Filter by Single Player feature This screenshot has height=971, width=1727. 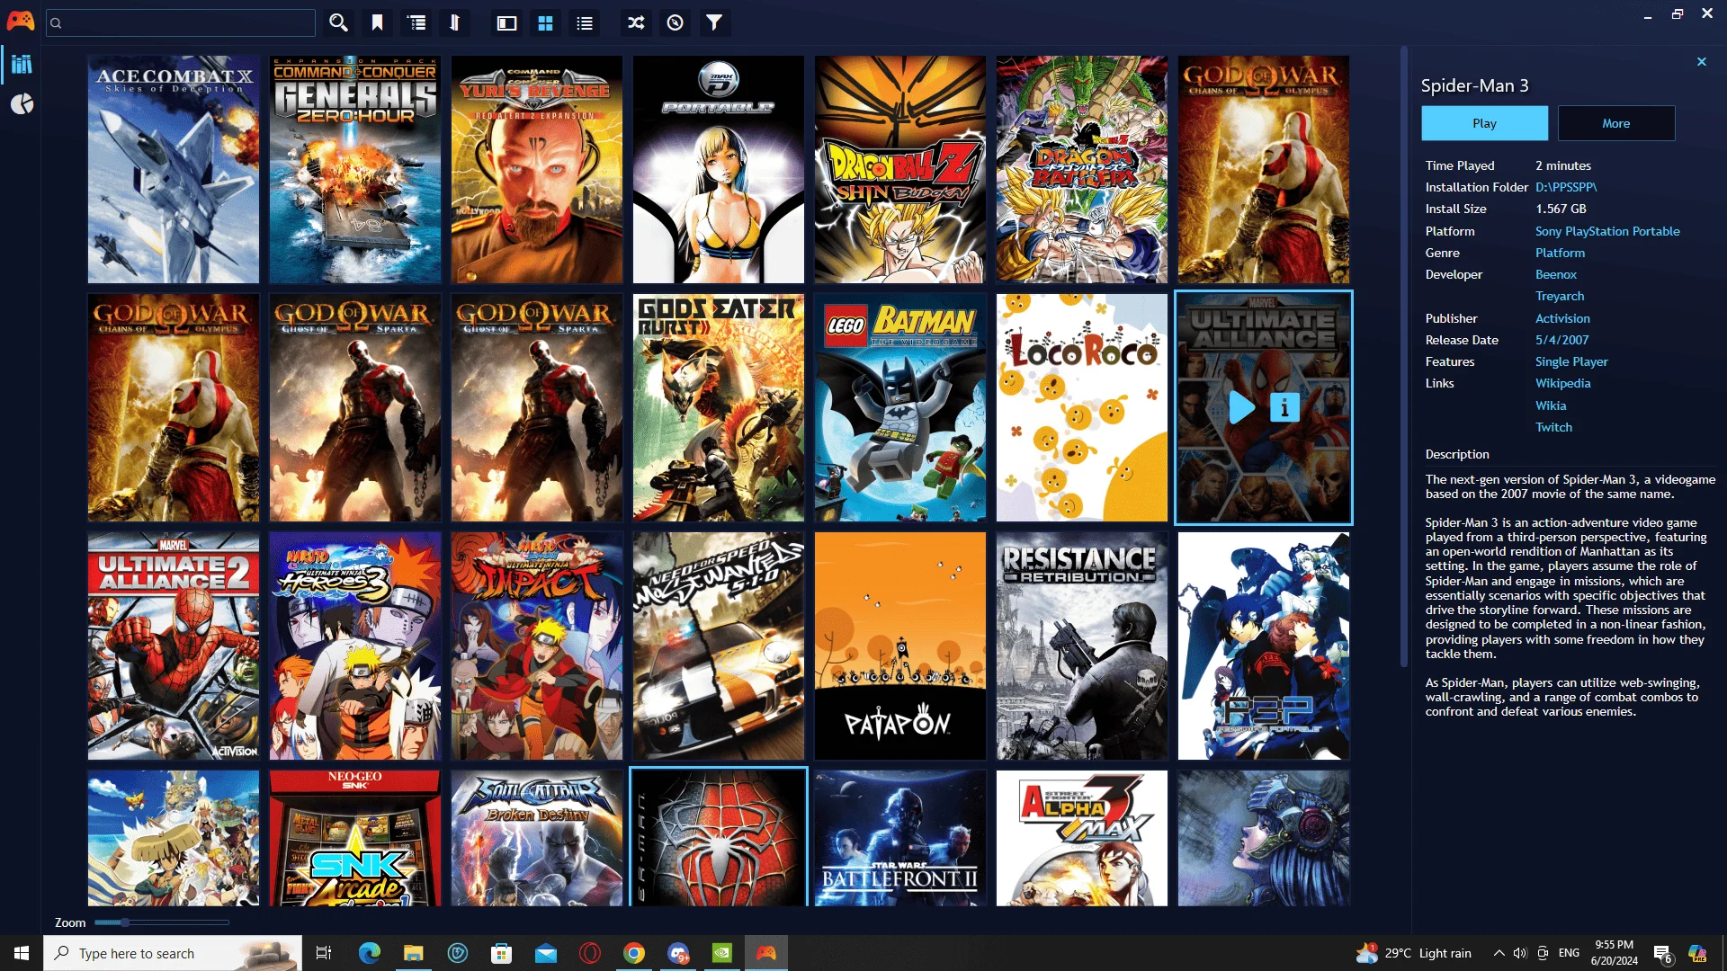click(1571, 361)
